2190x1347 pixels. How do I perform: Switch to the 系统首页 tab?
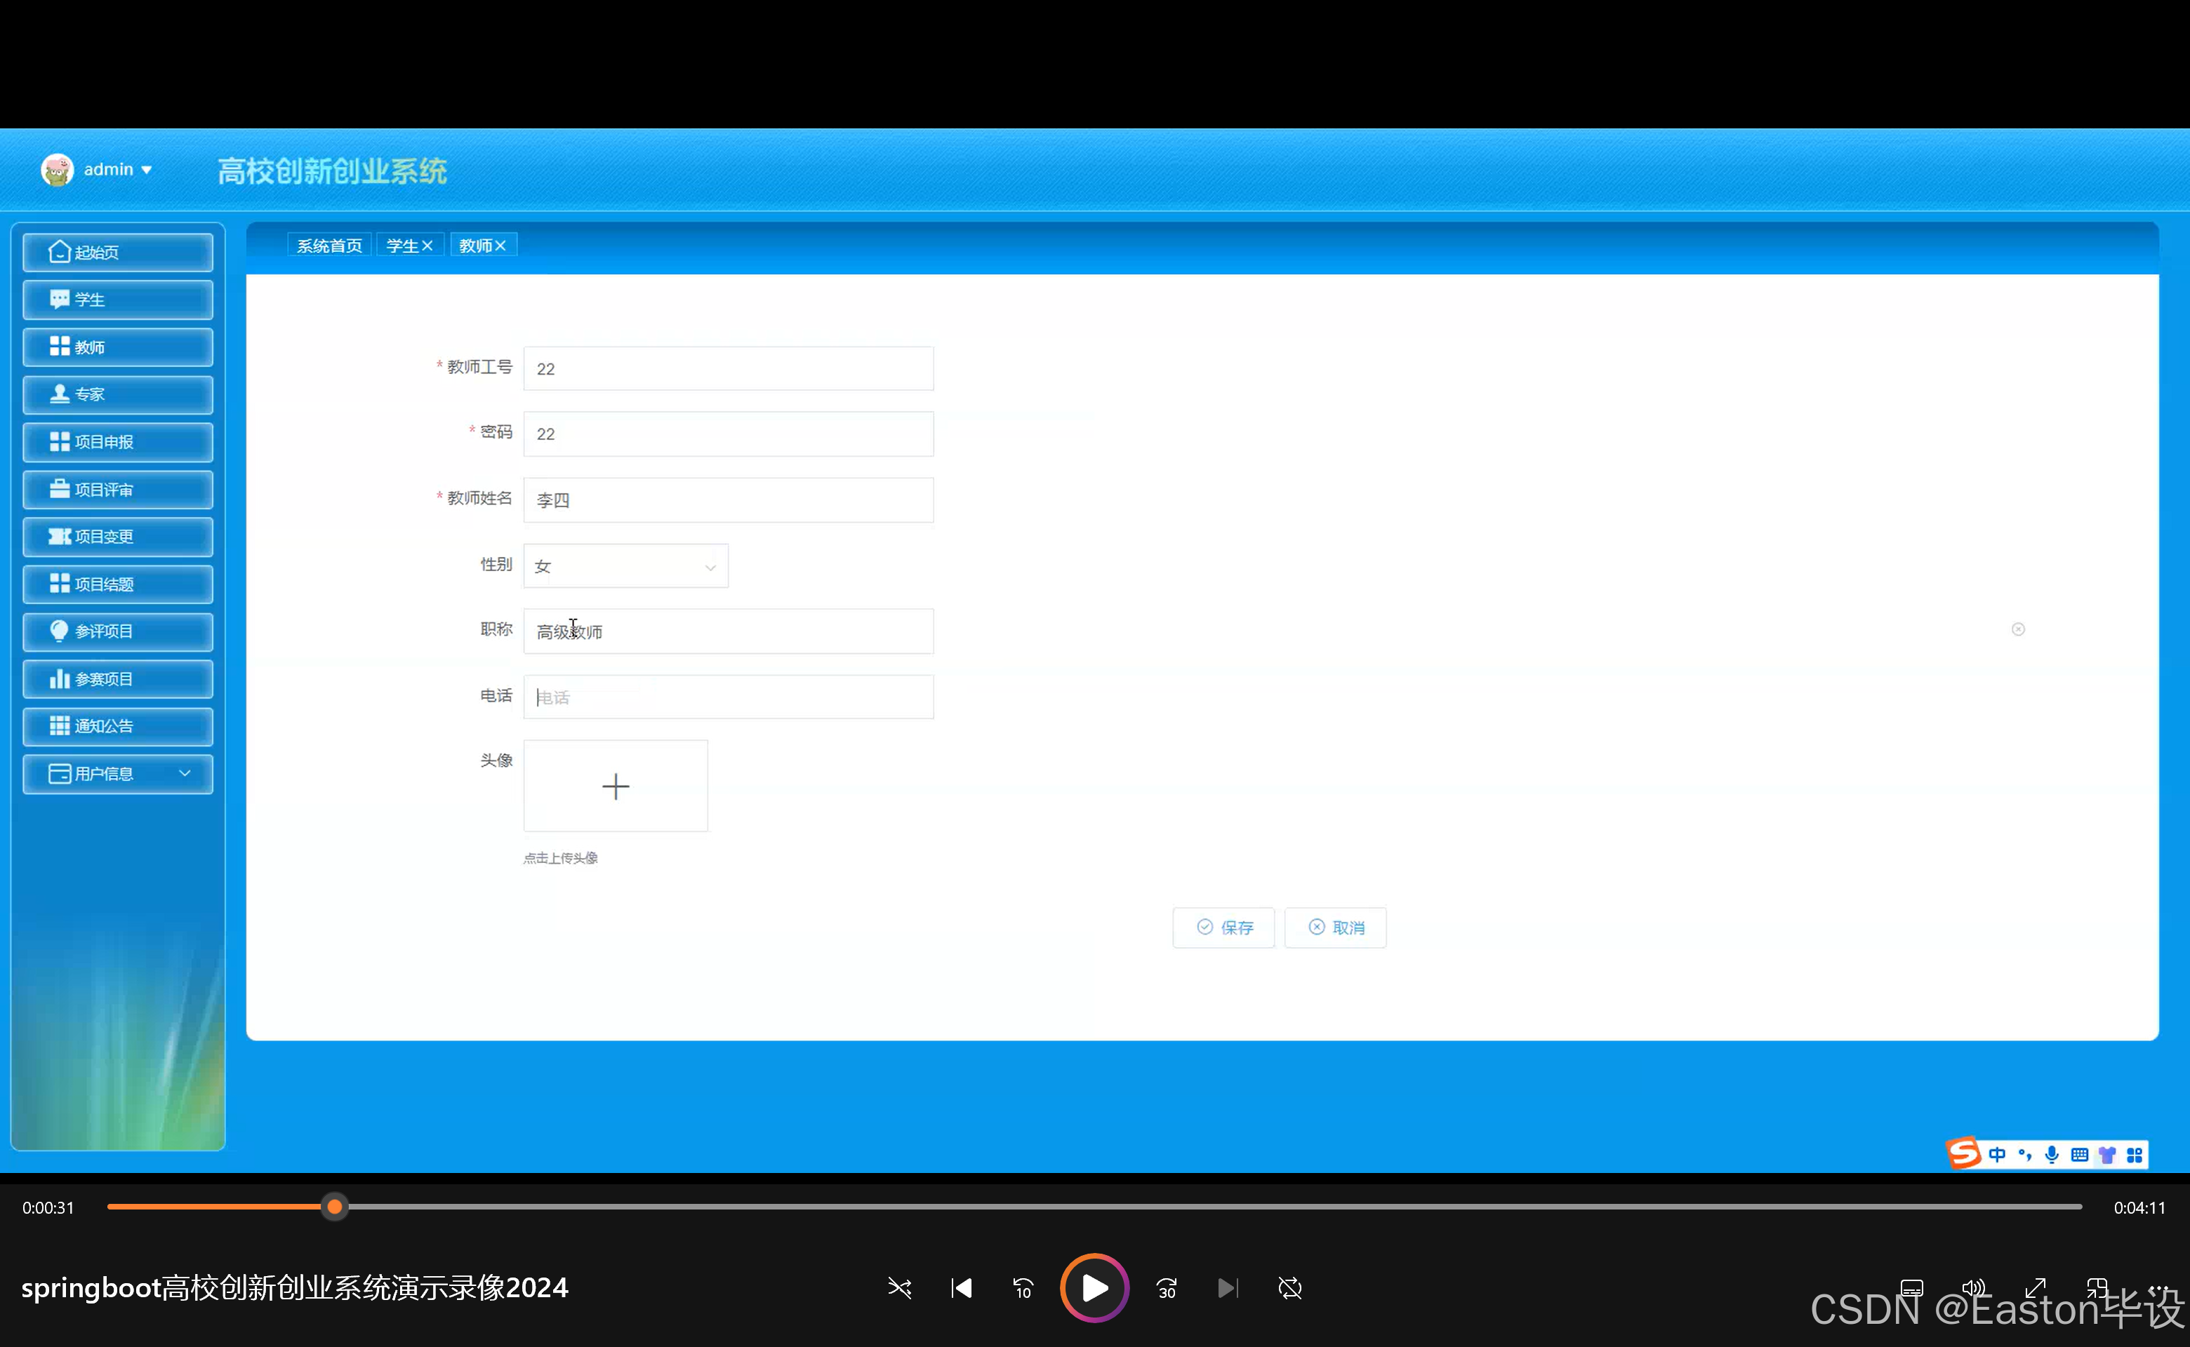(329, 245)
